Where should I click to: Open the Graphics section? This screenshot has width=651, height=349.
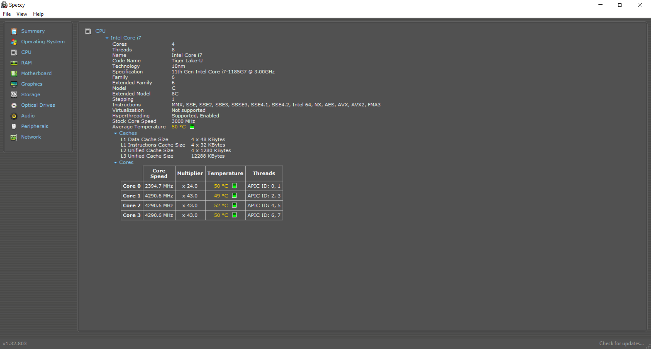[32, 84]
